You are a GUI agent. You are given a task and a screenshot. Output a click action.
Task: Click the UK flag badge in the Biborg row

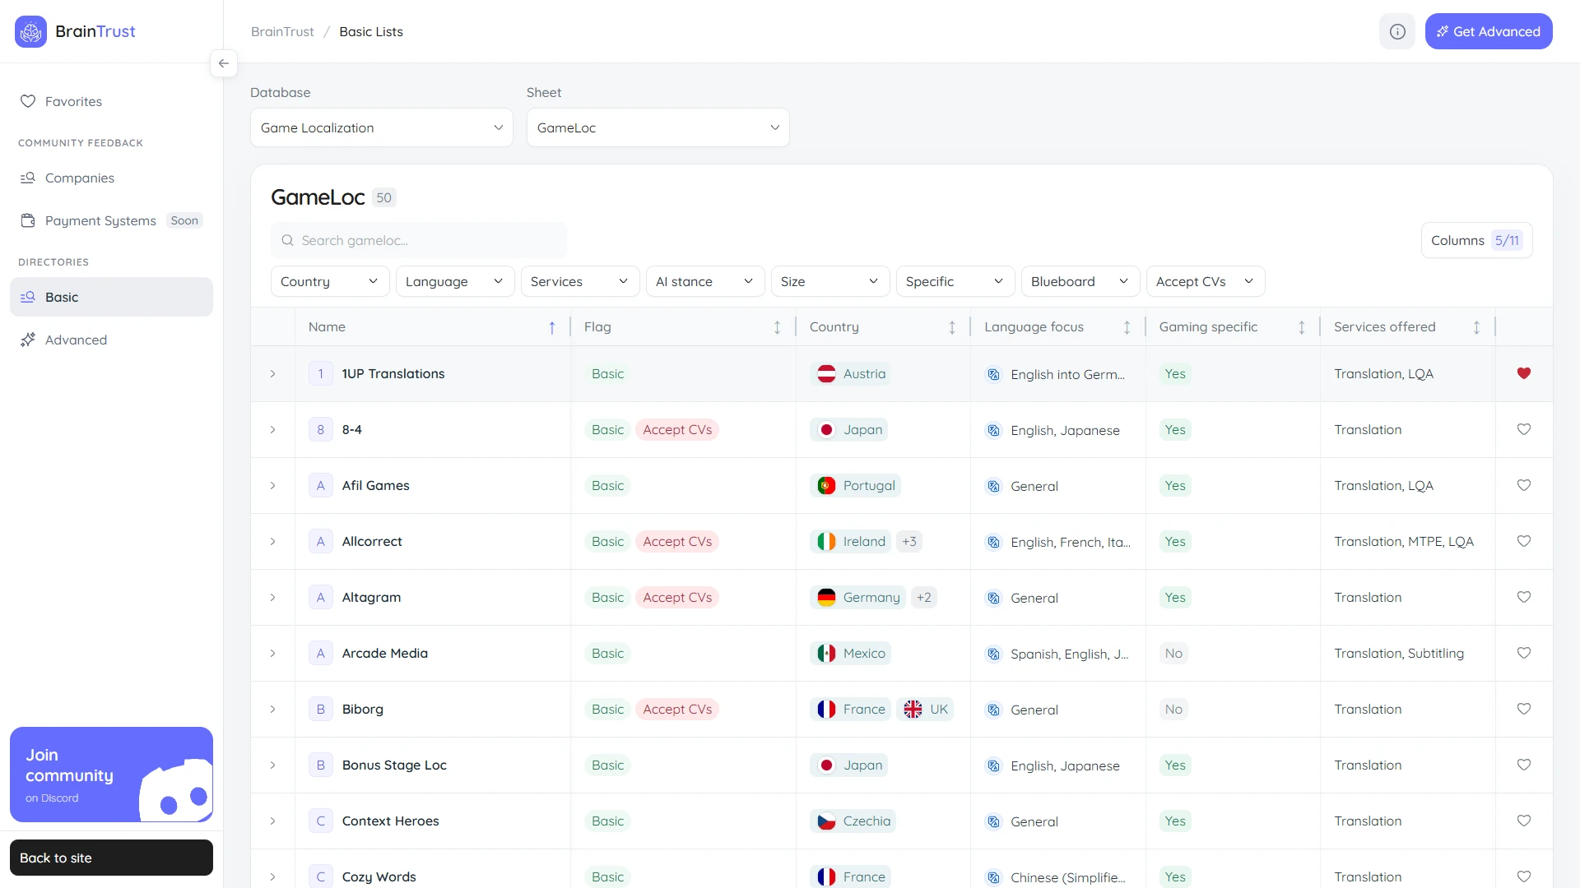click(925, 709)
